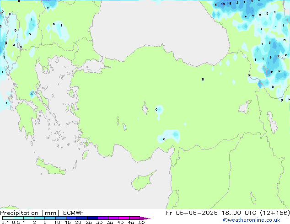
Task: Click the island of Crete on map
Action: click(x=51, y=167)
